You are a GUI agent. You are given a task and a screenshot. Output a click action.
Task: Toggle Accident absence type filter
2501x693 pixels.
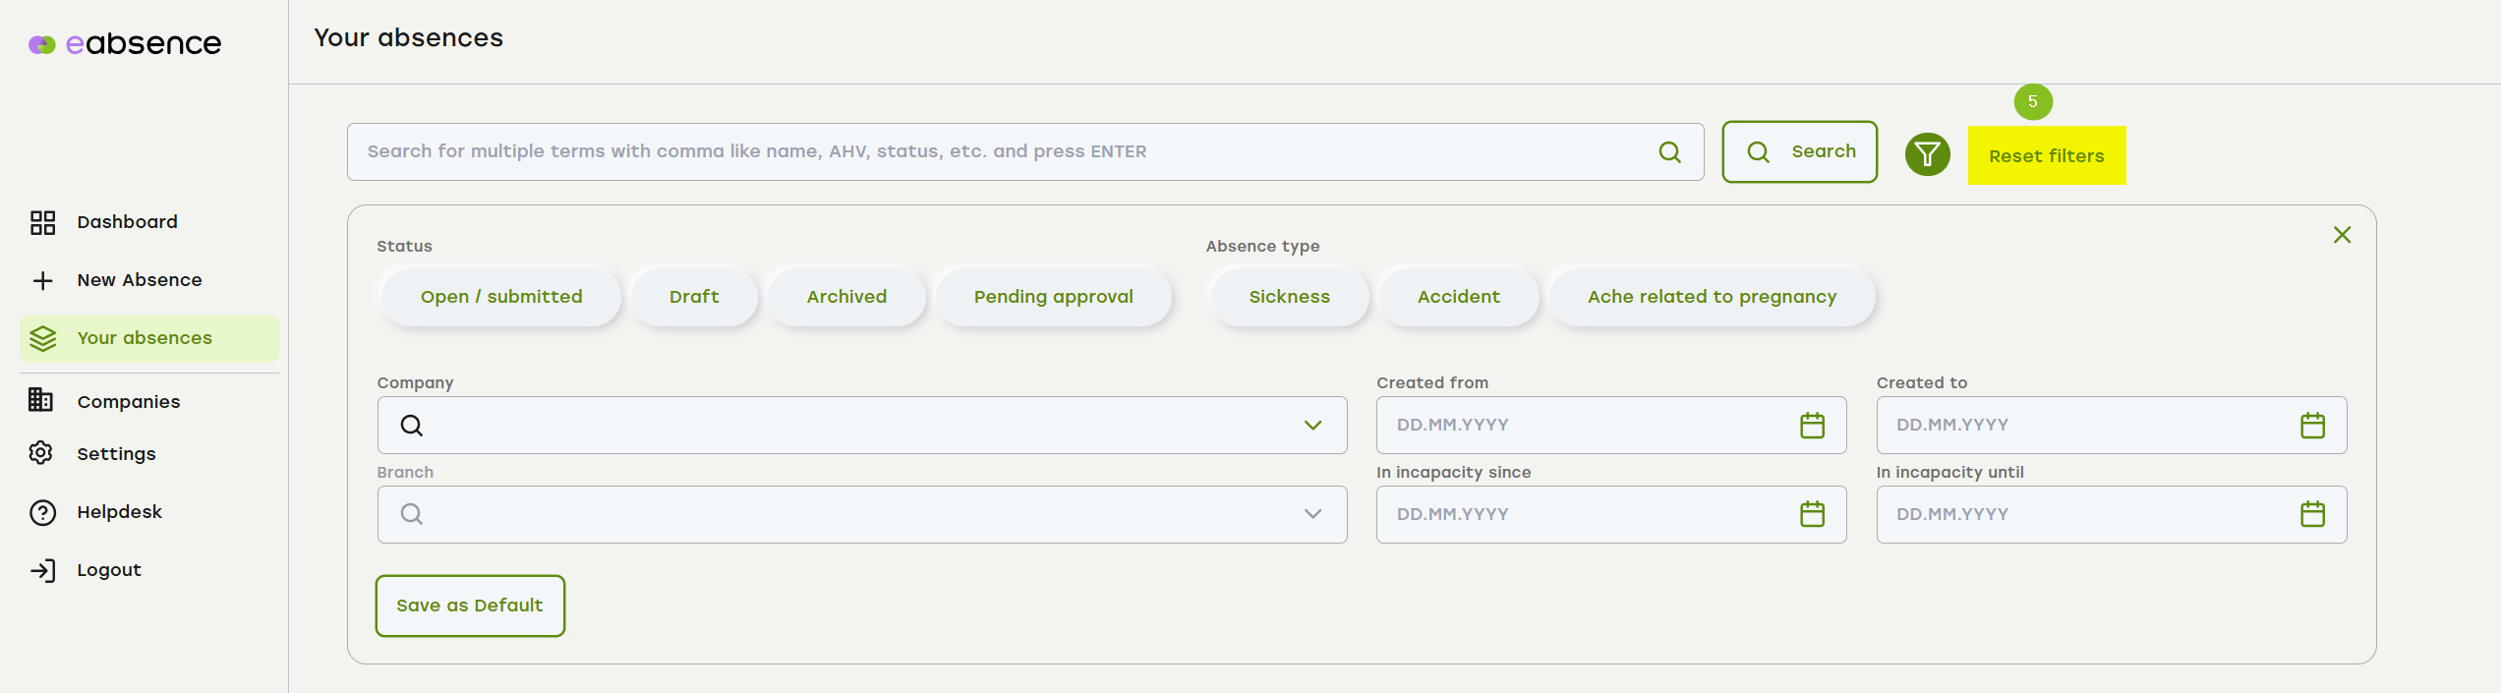click(1458, 297)
